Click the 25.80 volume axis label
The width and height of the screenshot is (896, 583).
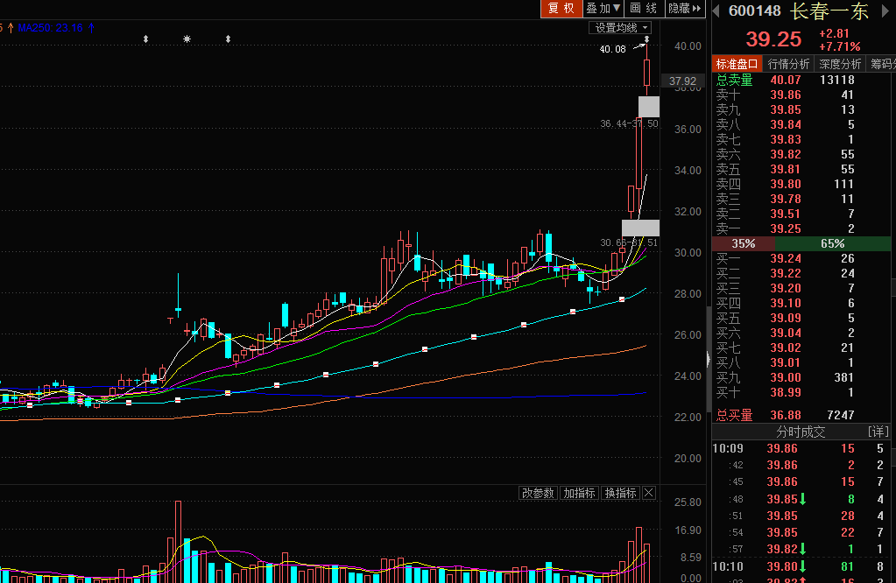[688, 502]
